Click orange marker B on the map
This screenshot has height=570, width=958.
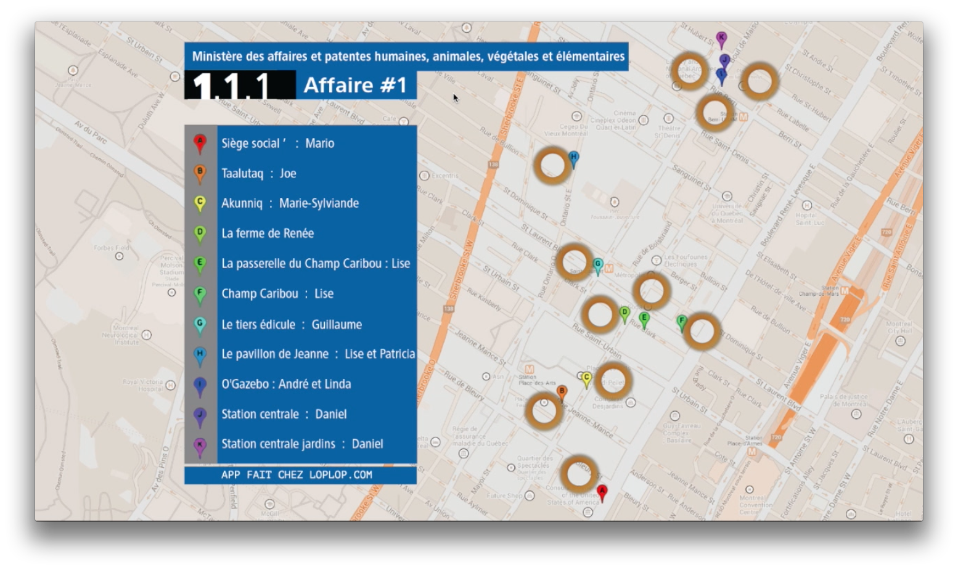[562, 392]
